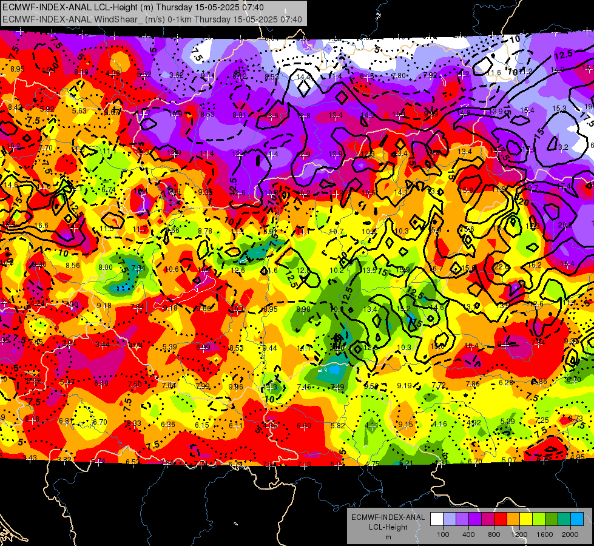Click the legend tick value '800'
Screen dimensions: 594x546
(x=494, y=534)
